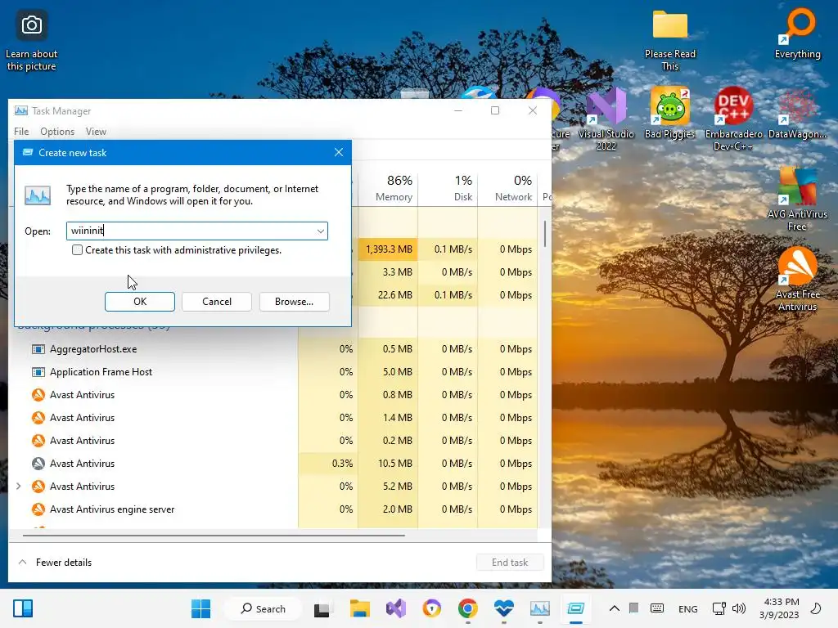Confirm new task with OK
Viewport: 838px width, 628px height.
point(140,302)
